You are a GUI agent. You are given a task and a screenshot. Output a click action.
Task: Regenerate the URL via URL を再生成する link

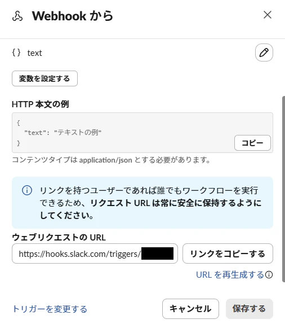pyautogui.click(x=230, y=275)
